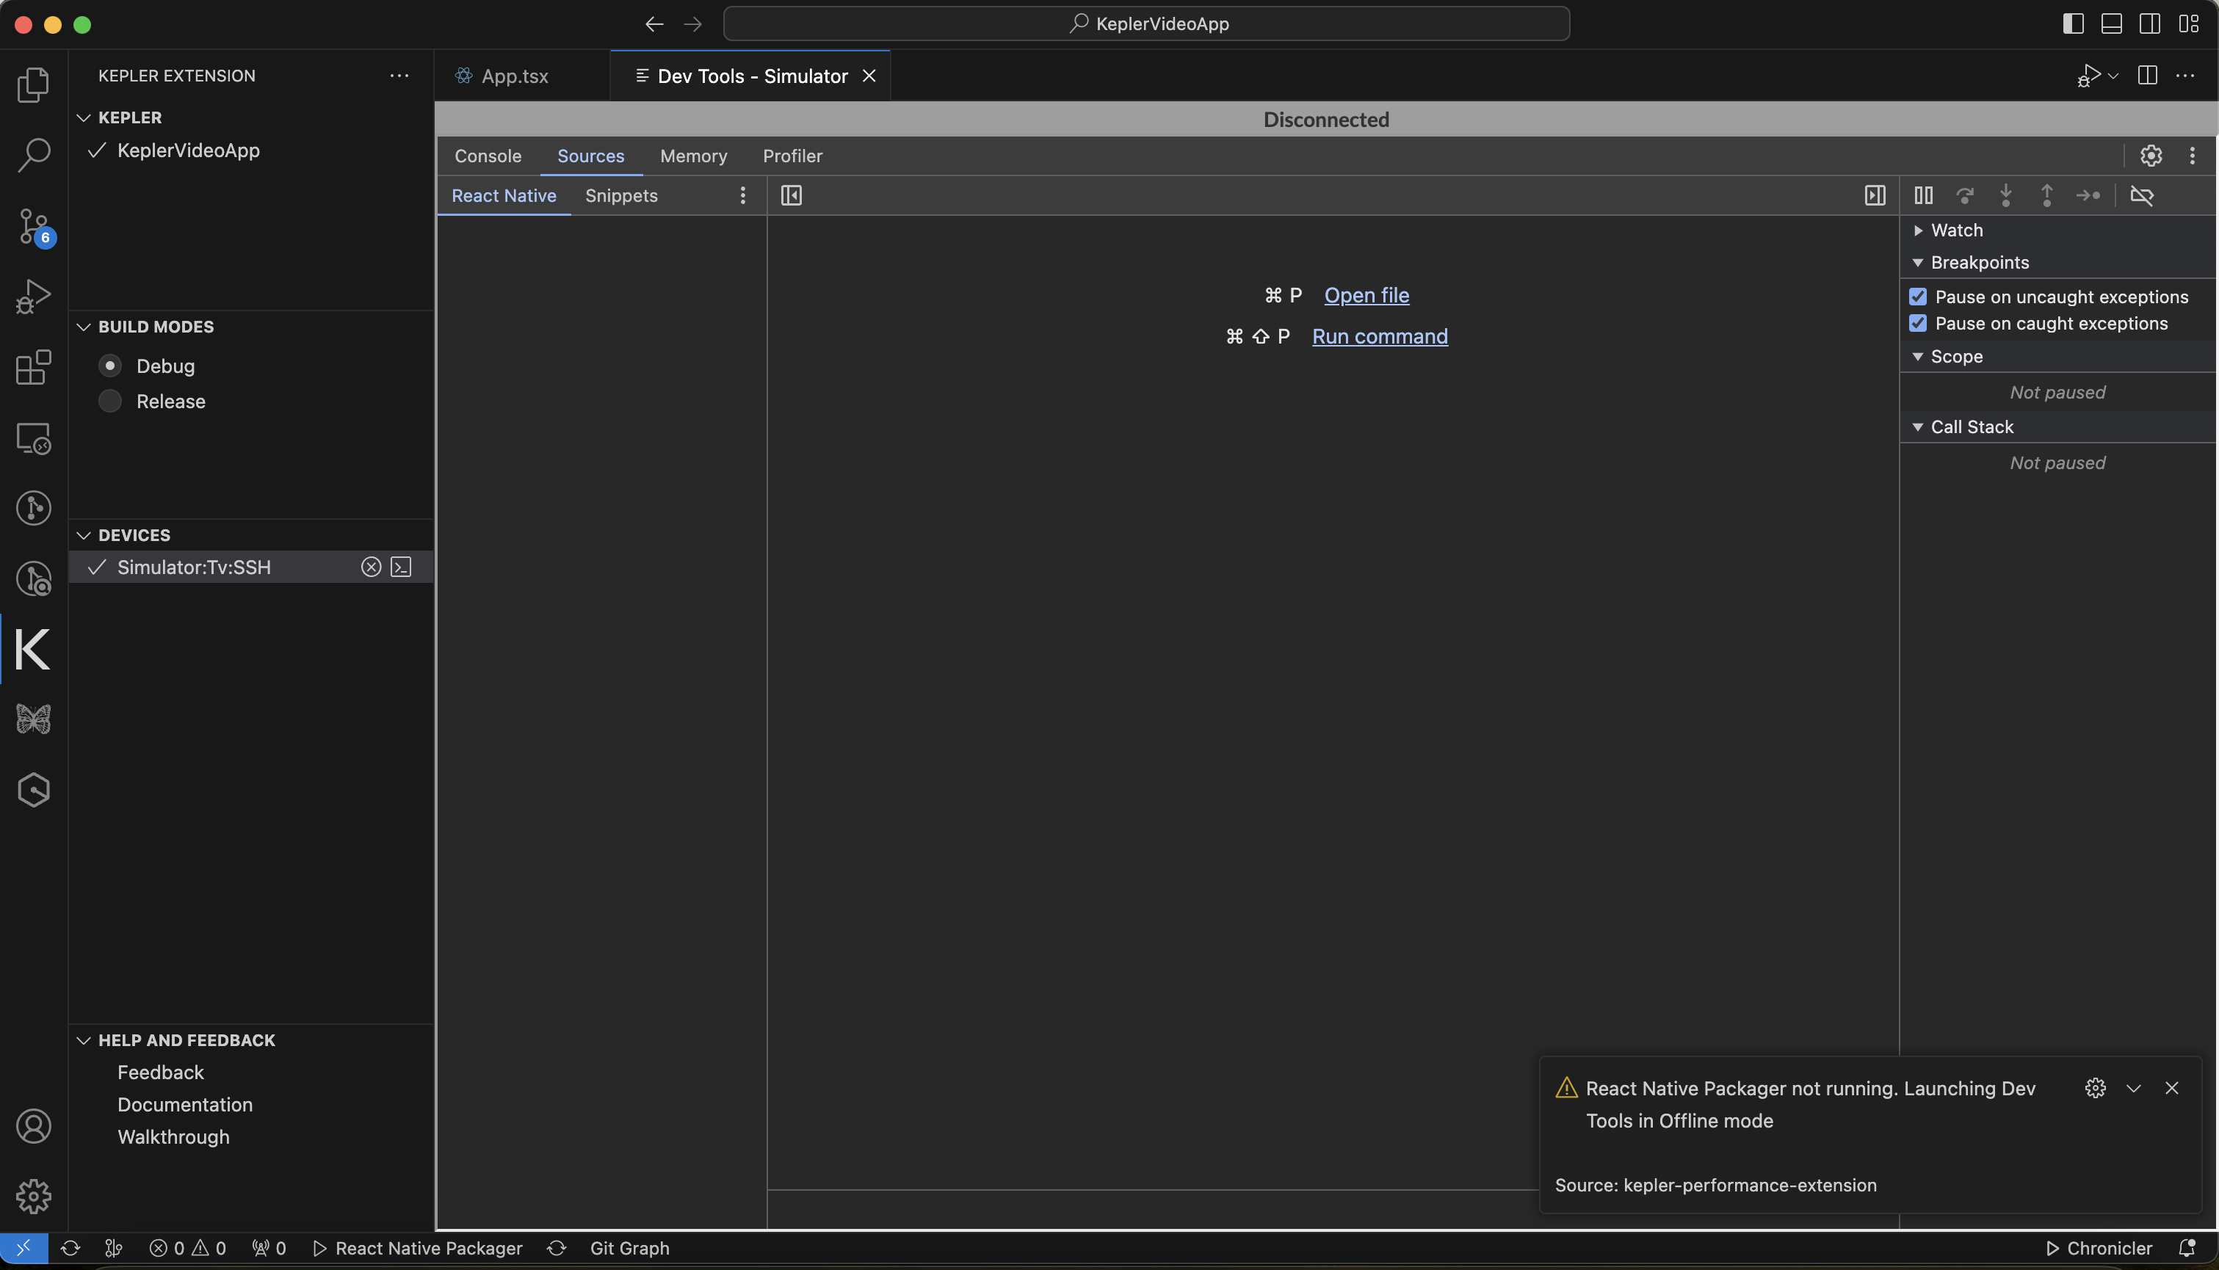Screen dimensions: 2219x1270
Task: Open the Run and Debug view
Action: click(x=32, y=296)
